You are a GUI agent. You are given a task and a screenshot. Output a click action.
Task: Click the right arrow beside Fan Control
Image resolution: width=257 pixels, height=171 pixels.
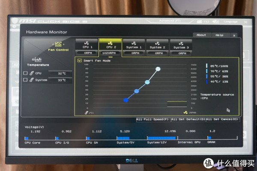coord(64,44)
